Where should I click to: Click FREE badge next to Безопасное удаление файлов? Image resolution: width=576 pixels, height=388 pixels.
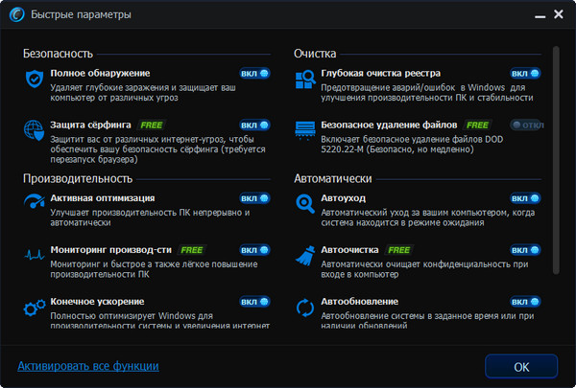click(x=477, y=126)
